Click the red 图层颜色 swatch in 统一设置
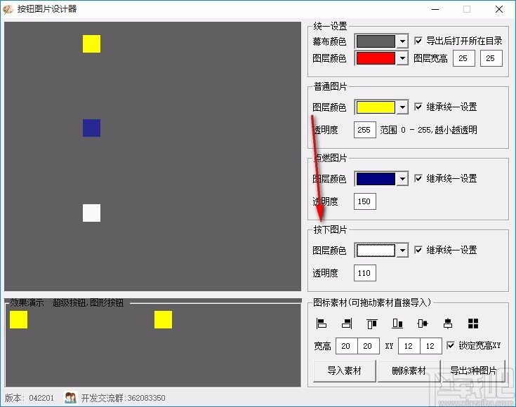 tap(376, 58)
